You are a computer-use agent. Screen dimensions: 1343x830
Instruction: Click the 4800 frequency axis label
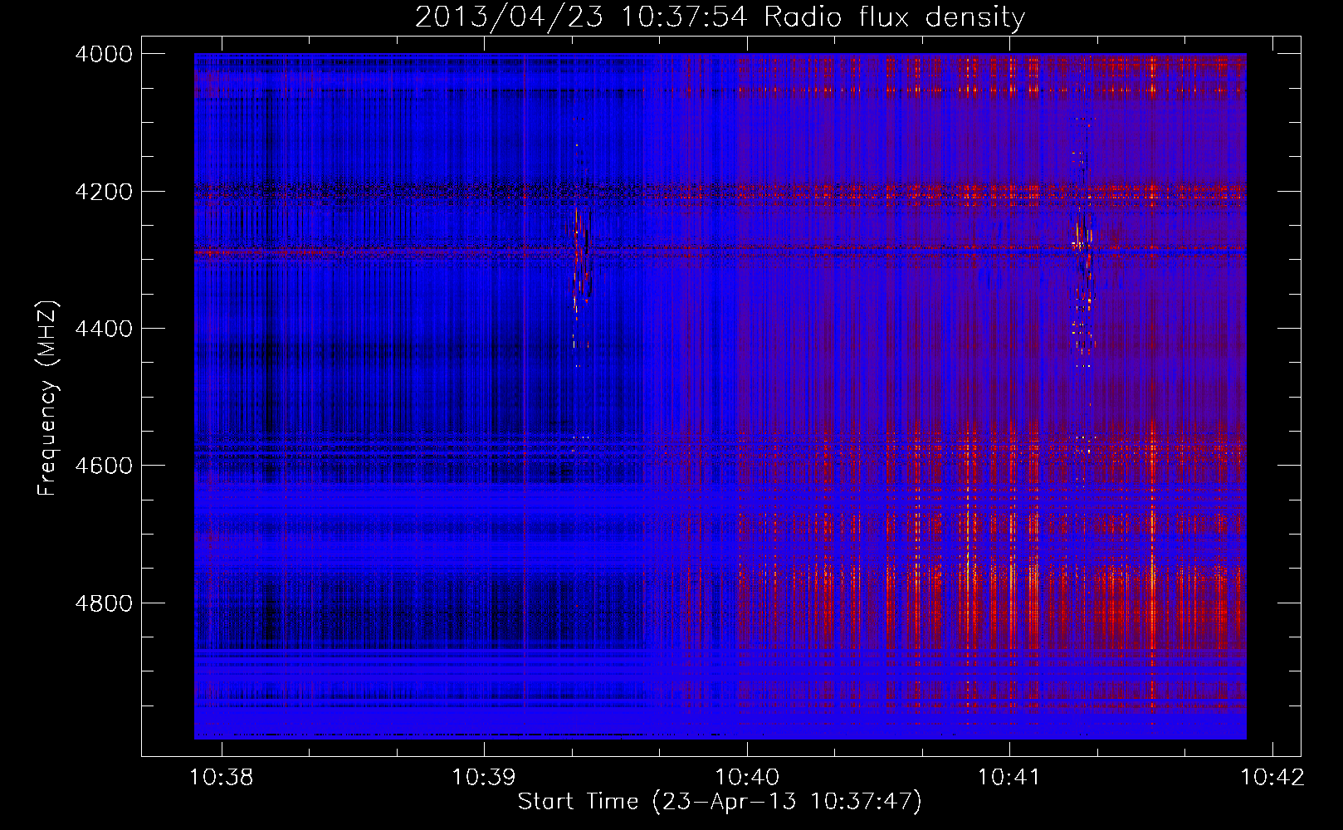pos(104,603)
